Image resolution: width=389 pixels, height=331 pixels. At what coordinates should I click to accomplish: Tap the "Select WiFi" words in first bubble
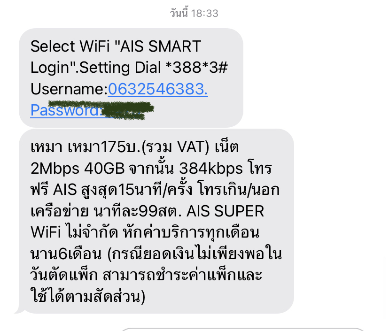click(x=70, y=46)
